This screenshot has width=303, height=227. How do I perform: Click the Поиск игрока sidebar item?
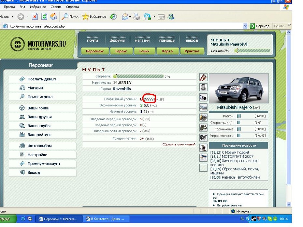(42, 97)
